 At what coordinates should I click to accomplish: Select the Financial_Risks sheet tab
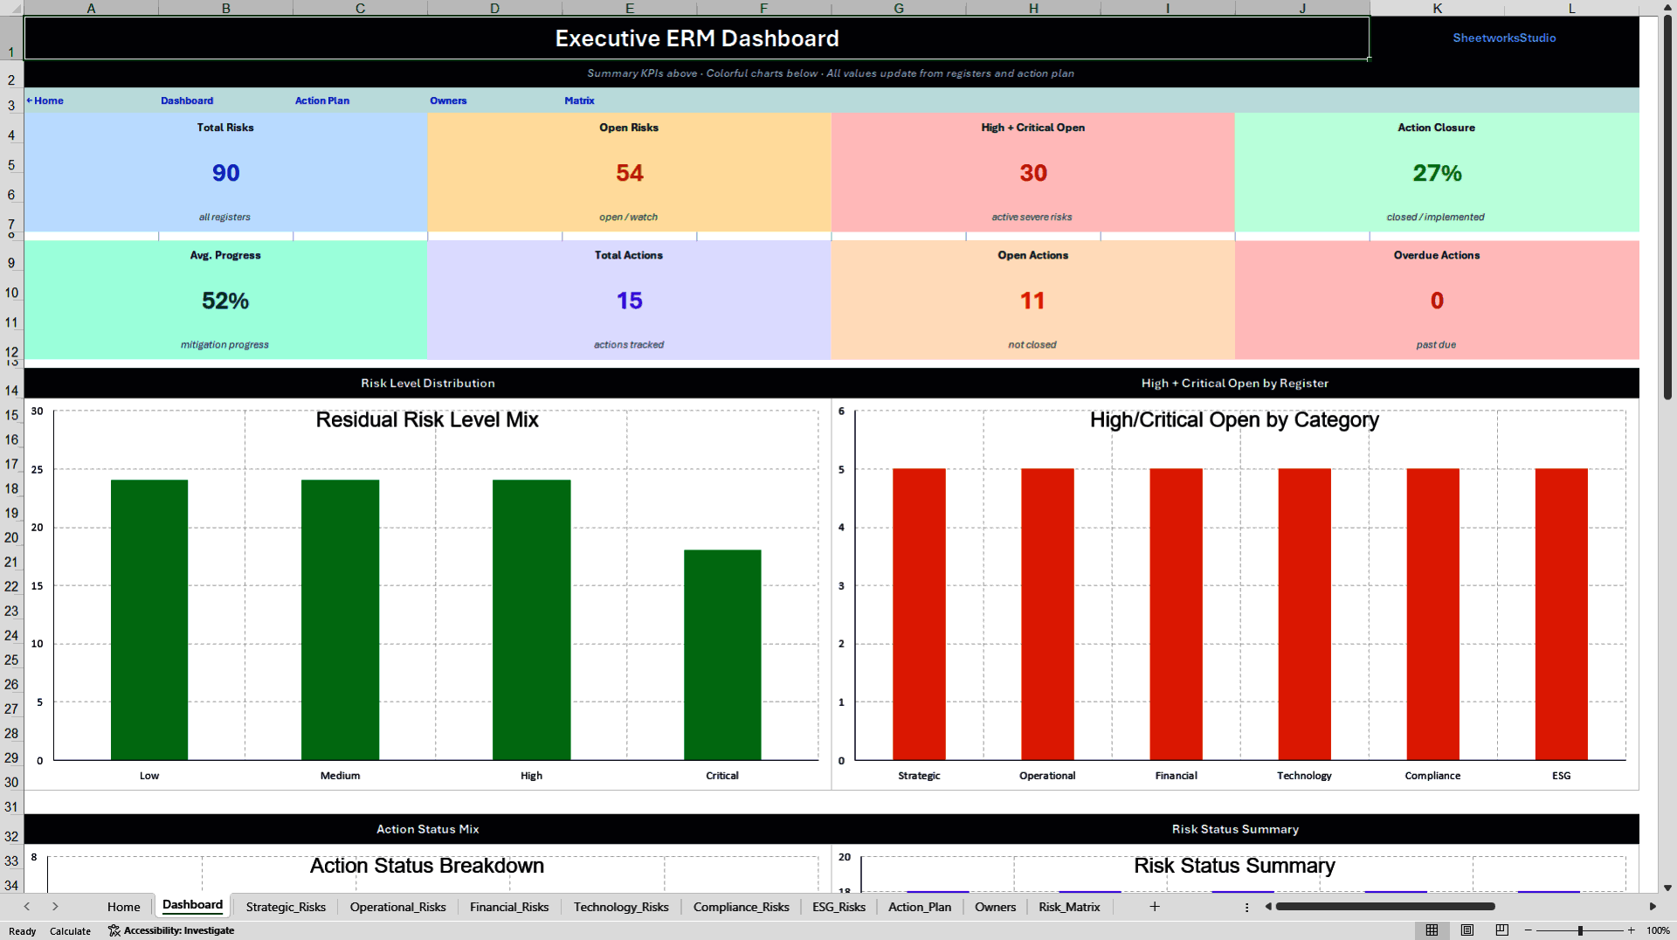(x=509, y=907)
